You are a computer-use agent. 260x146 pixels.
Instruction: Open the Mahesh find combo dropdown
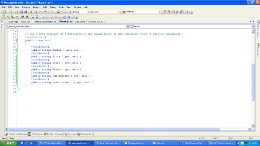[x=159, y=12]
